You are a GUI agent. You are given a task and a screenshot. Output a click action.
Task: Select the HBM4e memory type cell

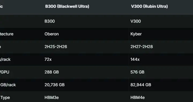tap(138, 97)
